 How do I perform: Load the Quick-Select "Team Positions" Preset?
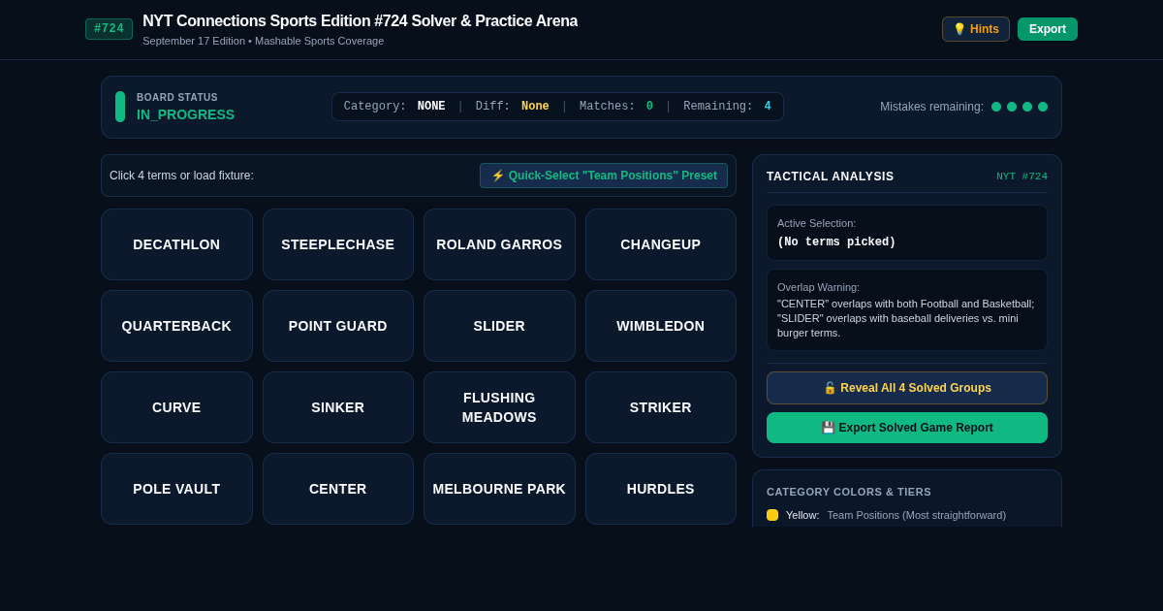click(604, 176)
